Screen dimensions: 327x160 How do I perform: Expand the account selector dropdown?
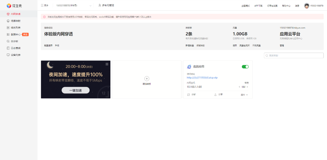pyautogui.click(x=90, y=5)
